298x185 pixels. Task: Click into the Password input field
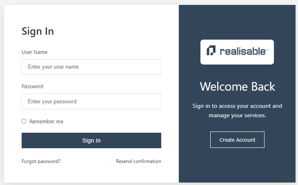(91, 102)
